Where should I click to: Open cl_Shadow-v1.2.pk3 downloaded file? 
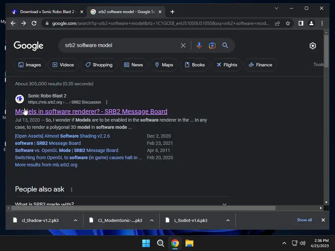[x=40, y=221]
